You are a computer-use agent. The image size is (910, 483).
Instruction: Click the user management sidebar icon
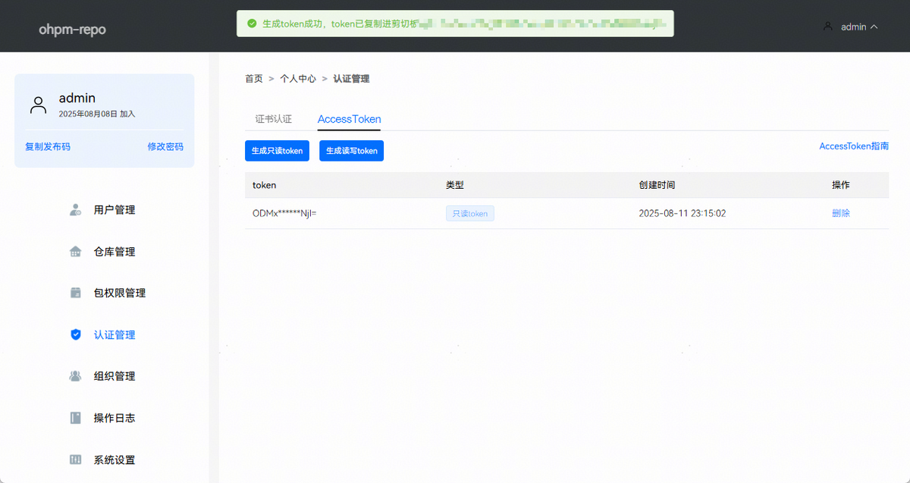[x=75, y=210]
